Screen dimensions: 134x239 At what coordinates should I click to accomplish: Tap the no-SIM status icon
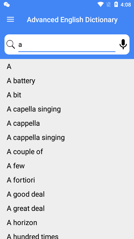pyautogui.click(x=108, y=4)
